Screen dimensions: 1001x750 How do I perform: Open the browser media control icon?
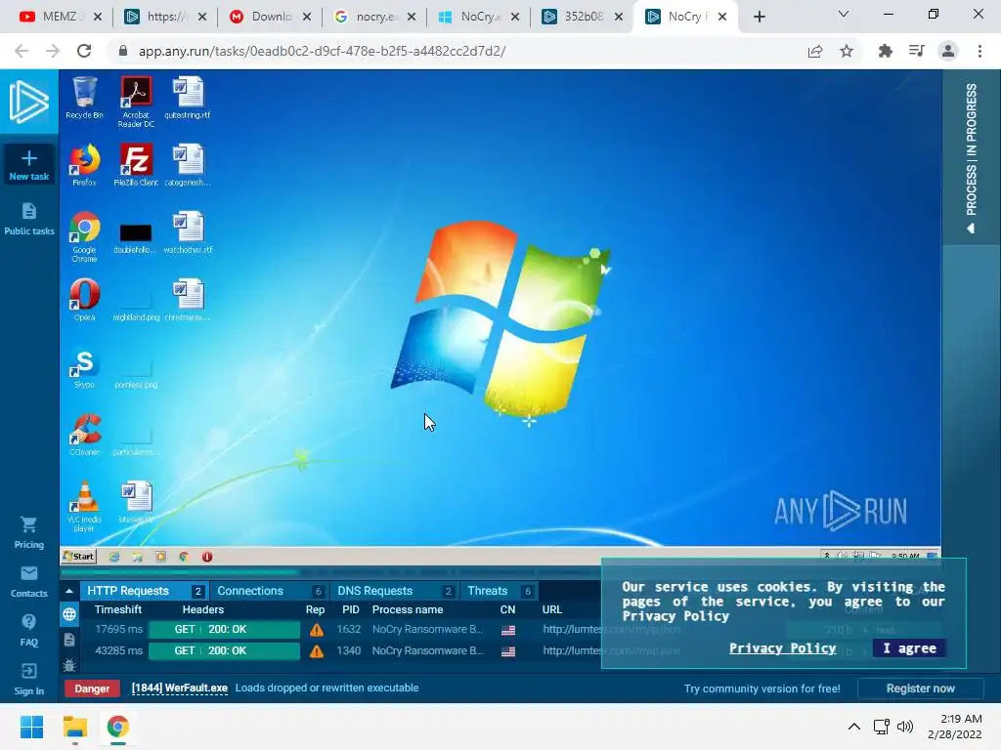pyautogui.click(x=917, y=51)
